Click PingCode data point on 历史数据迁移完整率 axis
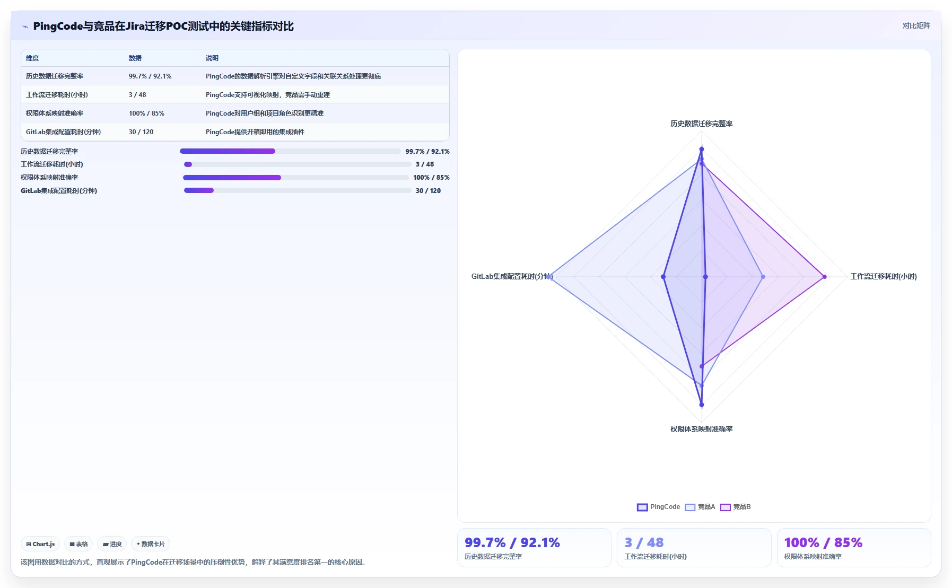 click(702, 149)
